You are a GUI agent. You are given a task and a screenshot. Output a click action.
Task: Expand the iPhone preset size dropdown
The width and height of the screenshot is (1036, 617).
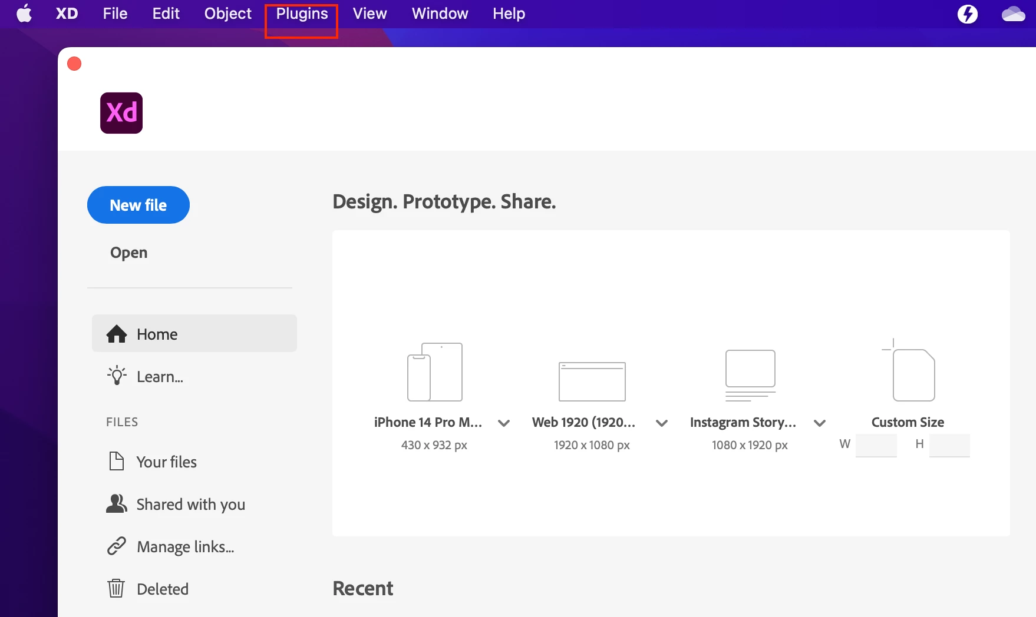(x=504, y=423)
